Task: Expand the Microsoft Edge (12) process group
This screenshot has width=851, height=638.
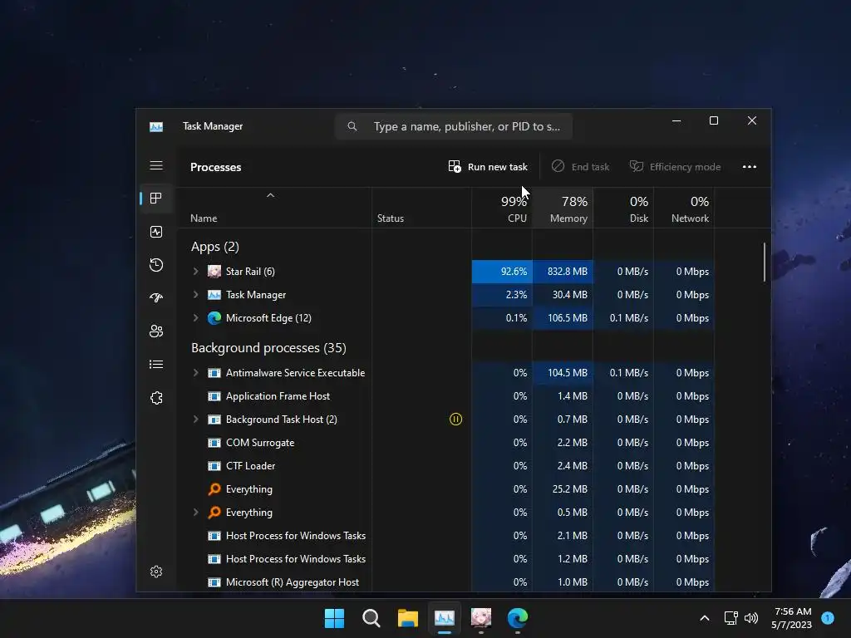Action: [x=196, y=318]
